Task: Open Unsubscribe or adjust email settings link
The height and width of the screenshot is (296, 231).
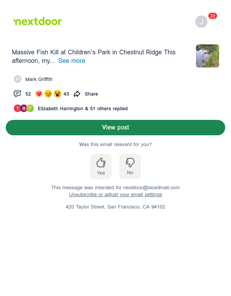Action: (115, 194)
